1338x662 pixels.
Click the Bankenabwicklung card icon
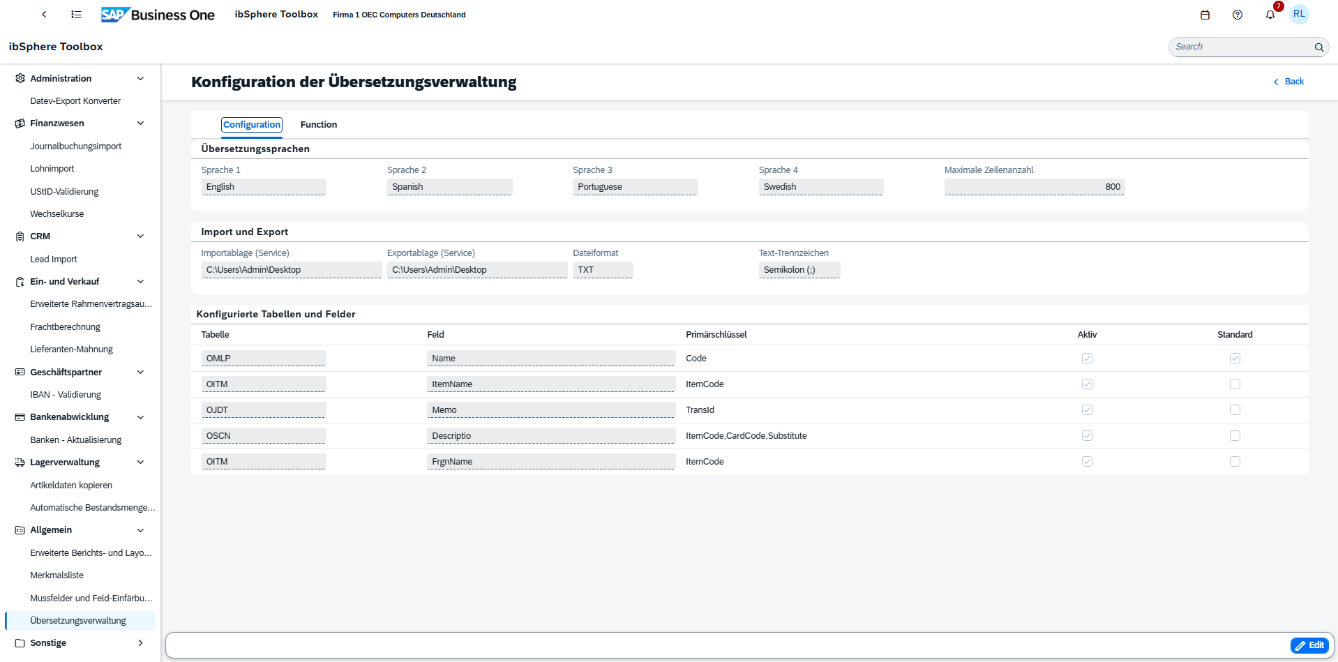point(20,417)
